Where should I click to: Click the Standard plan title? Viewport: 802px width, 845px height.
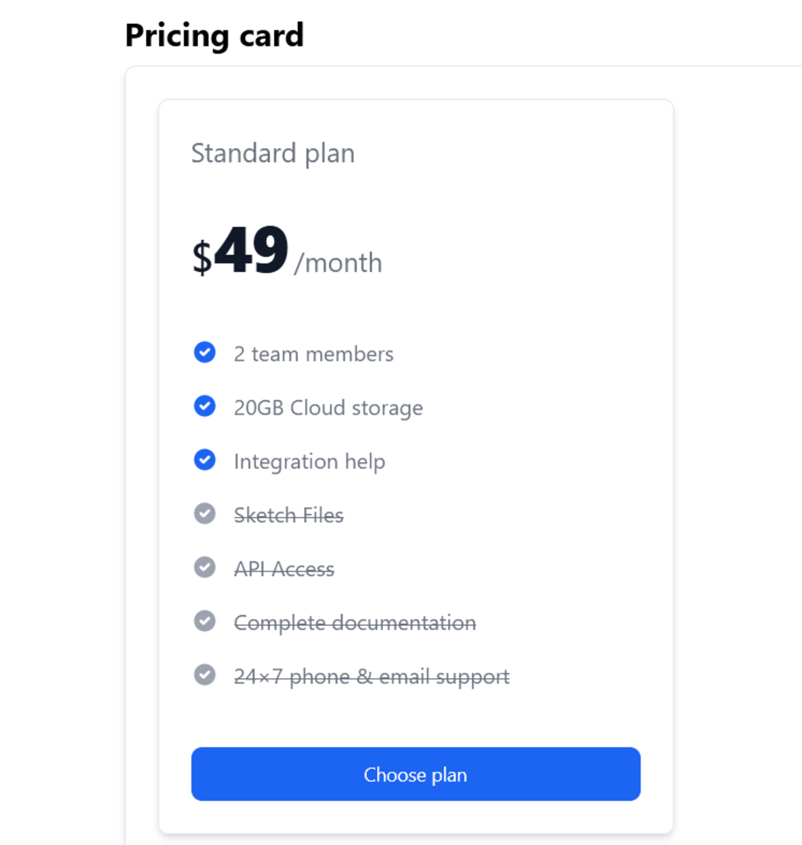pyautogui.click(x=273, y=154)
